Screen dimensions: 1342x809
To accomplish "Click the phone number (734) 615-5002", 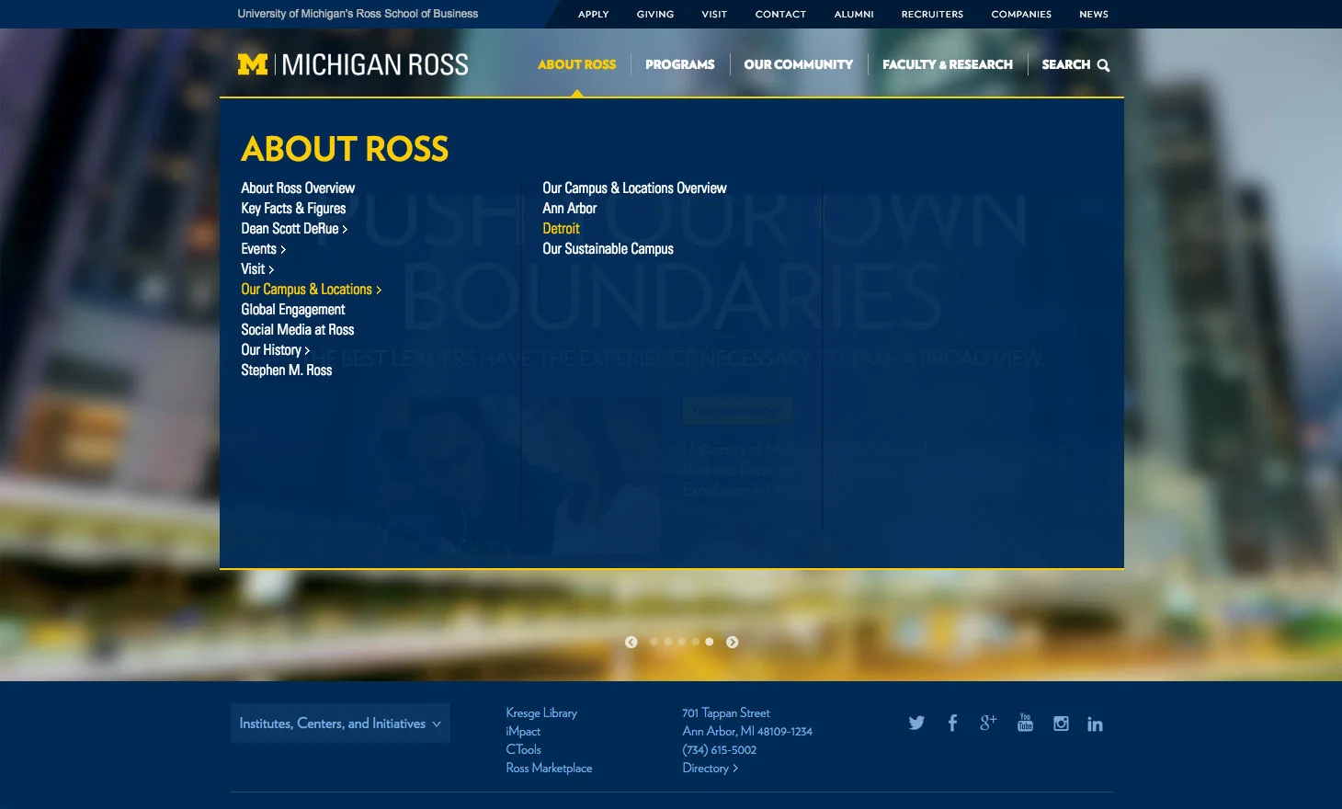I will pos(720,750).
